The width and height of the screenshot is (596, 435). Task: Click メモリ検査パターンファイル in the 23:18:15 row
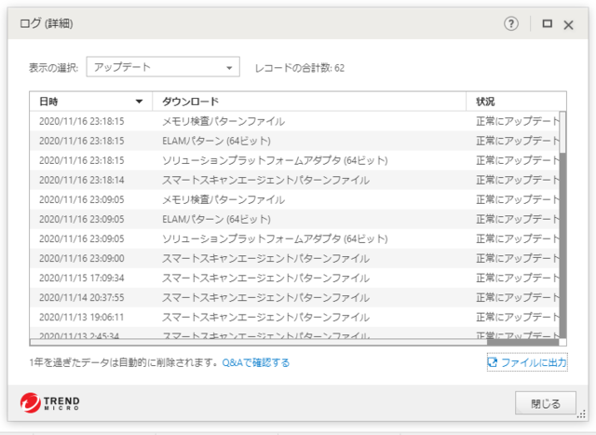pos(223,121)
